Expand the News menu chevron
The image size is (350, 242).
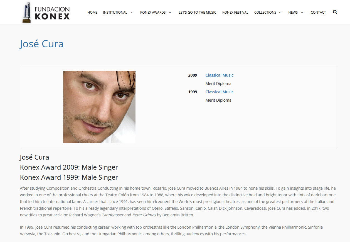coord(302,12)
